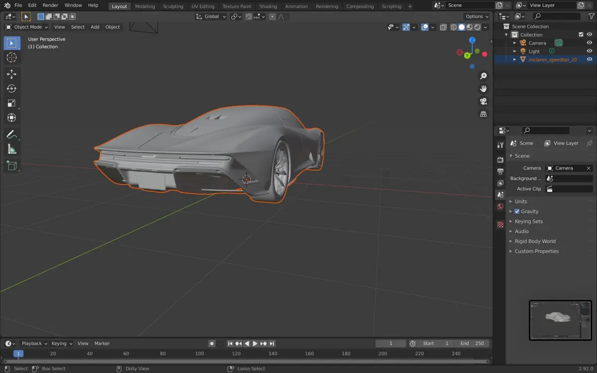Image resolution: width=597 pixels, height=373 pixels.
Task: Select the 3D Cursor tool
Action: coord(11,58)
